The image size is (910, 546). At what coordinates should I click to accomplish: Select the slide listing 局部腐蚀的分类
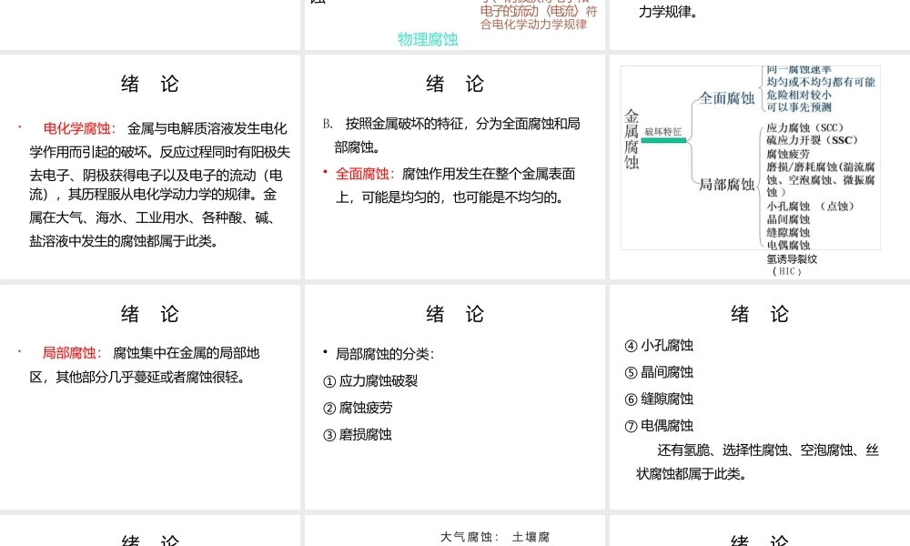(454, 397)
